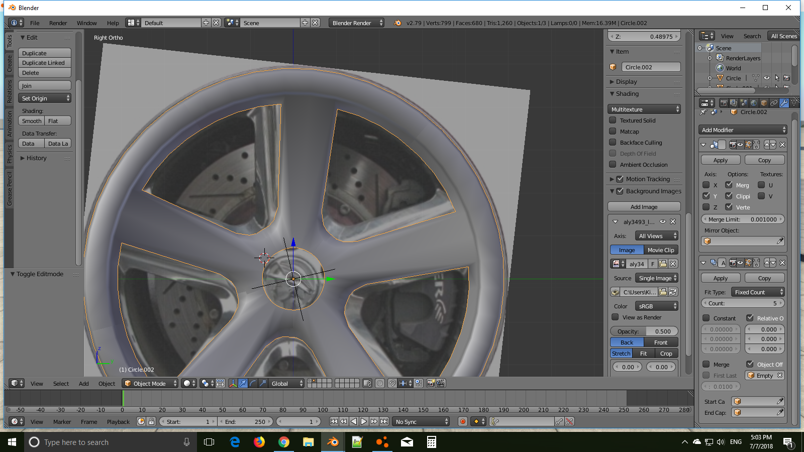Enable Constant Offset checkbox in Array modifier
804x452 pixels.
point(706,318)
